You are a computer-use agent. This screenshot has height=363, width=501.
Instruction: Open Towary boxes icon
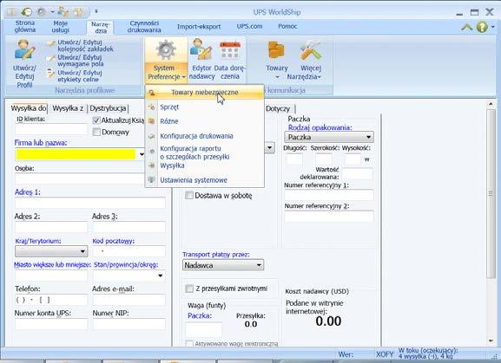(277, 50)
